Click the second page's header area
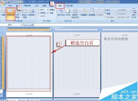 77,35
